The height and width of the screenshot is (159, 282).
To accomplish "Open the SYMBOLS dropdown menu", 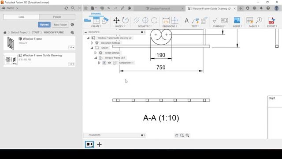I will 219,26.
